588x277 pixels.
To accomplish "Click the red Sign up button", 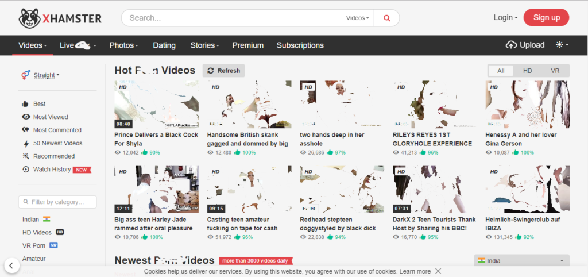I will coord(547,18).
